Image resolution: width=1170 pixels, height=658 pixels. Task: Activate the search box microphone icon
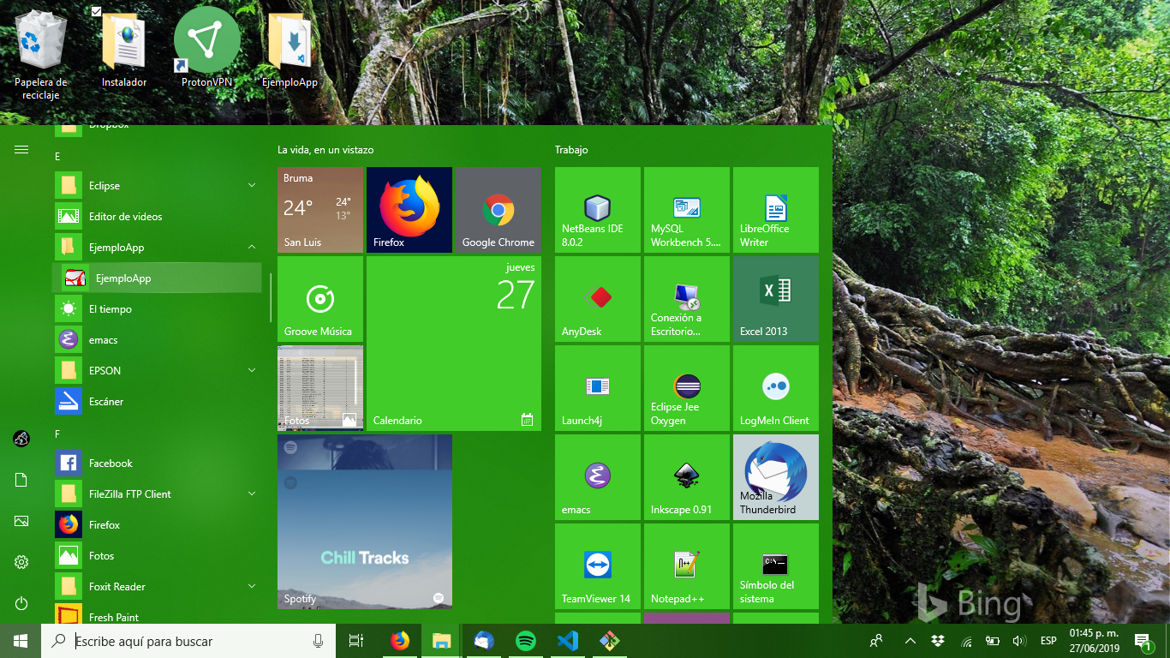pos(319,641)
